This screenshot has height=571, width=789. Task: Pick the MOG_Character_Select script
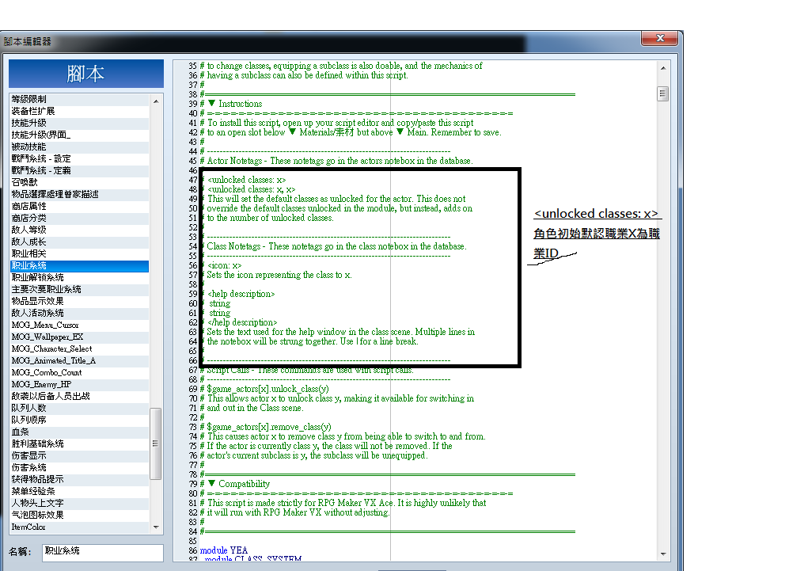[x=79, y=349]
